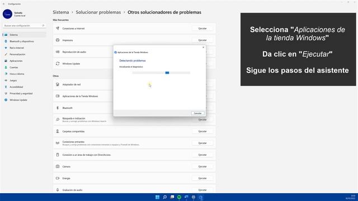The image size is (358, 201).
Task: Click Cancelar in the troubleshooter dialog
Action: [197, 113]
